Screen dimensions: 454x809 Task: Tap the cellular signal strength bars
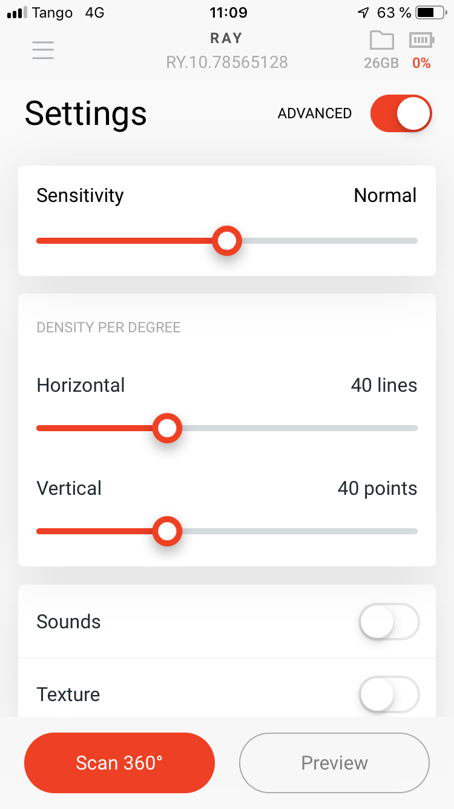coord(17,12)
